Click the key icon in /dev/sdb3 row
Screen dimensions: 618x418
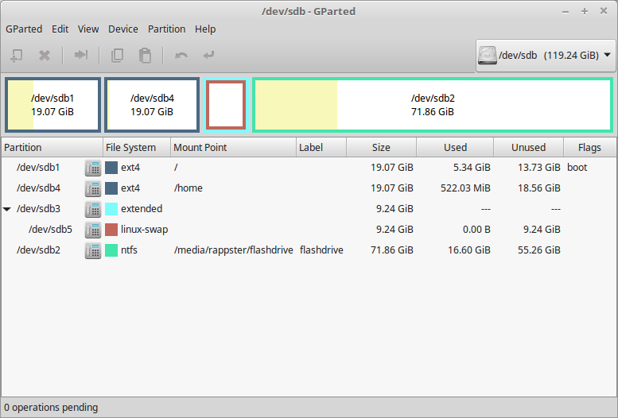coord(93,209)
